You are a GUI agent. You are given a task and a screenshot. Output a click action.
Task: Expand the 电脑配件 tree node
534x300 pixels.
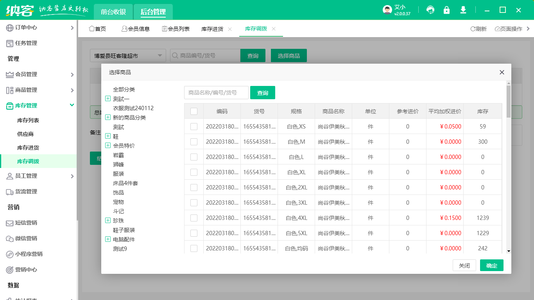point(108,239)
